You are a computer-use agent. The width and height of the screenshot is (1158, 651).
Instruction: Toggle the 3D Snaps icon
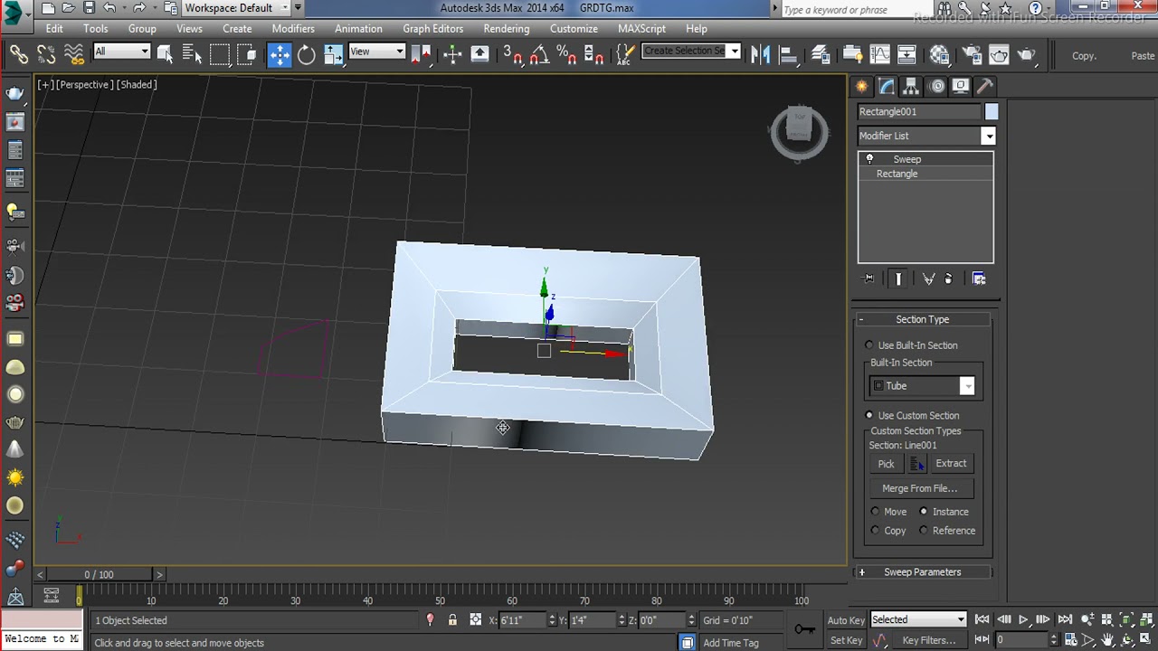click(512, 54)
